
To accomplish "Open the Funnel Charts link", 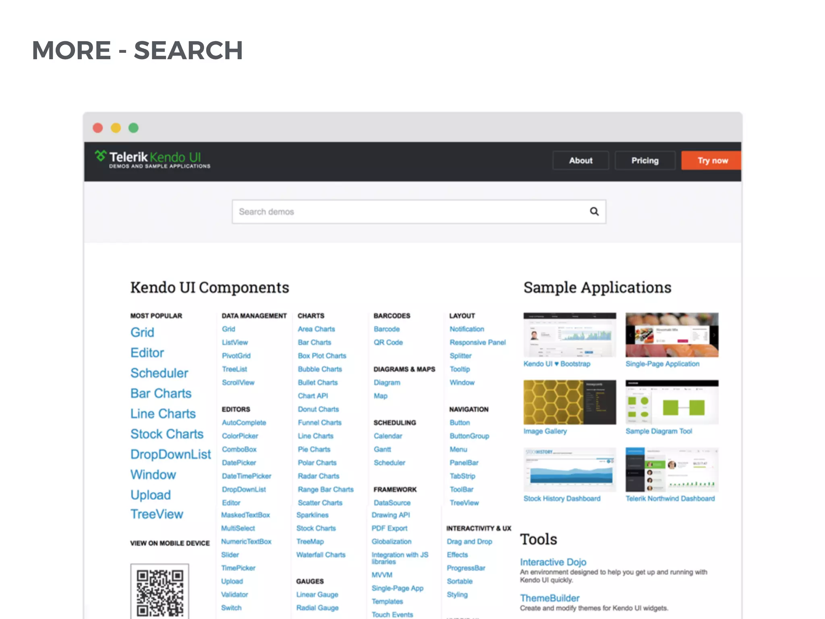I will [x=319, y=422].
